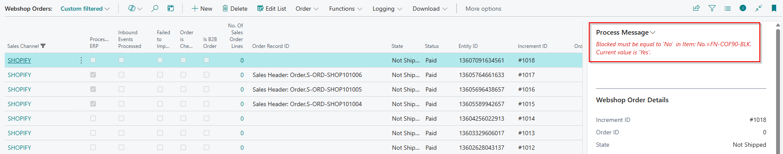
Task: Click the red blocked item error message
Action: (x=673, y=48)
